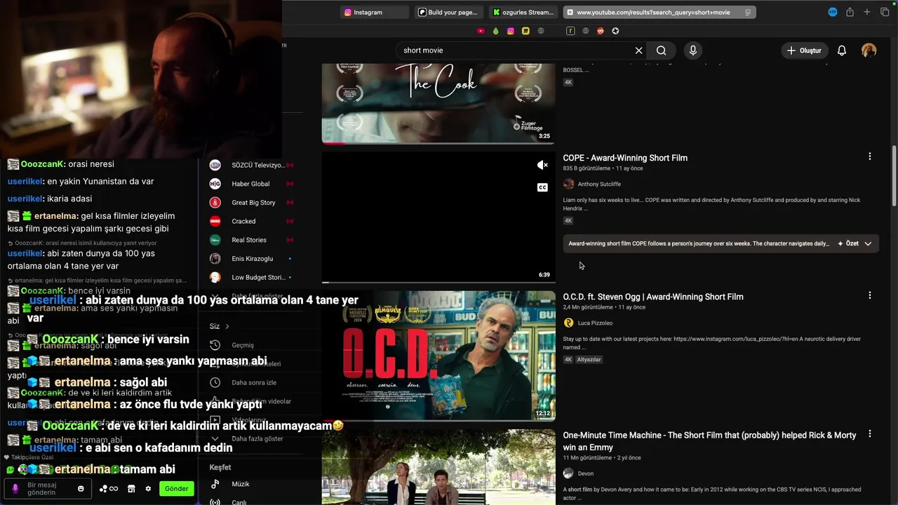Viewport: 898px width, 505px height.
Task: Open chat settings gear icon
Action: 148,489
